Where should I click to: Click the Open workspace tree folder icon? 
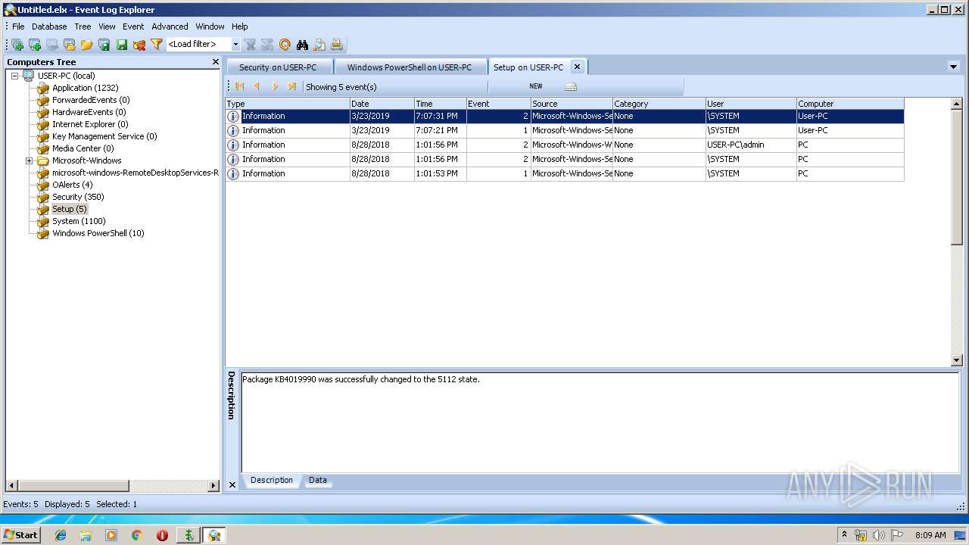[69, 45]
